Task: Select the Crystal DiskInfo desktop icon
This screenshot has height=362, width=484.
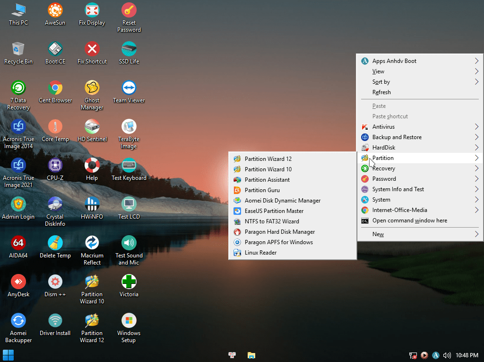Action: point(55,212)
